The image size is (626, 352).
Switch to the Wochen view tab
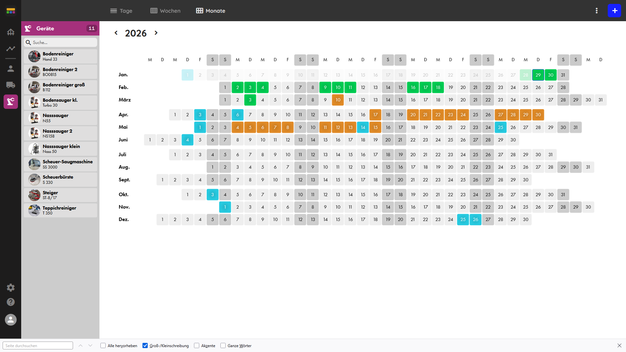165,11
